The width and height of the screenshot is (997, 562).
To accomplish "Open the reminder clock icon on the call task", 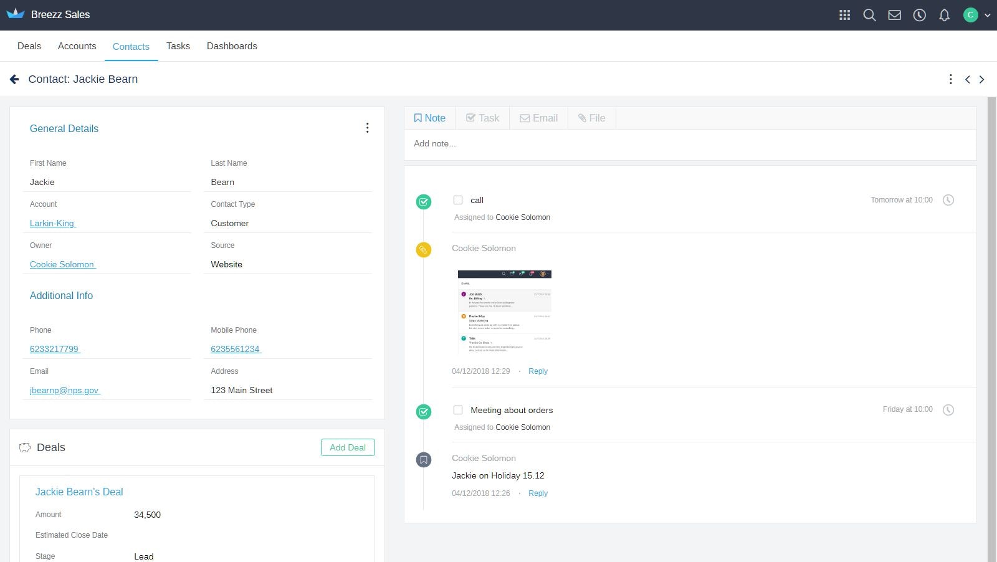I will click(948, 200).
